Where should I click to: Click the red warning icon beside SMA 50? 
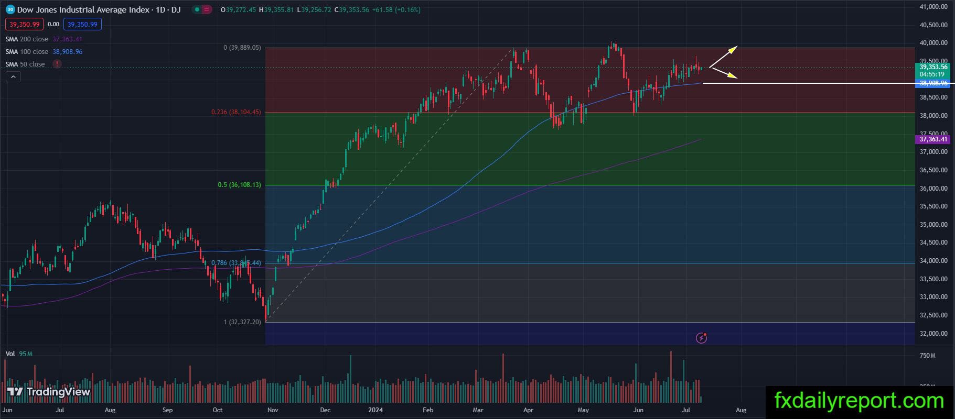pos(57,64)
